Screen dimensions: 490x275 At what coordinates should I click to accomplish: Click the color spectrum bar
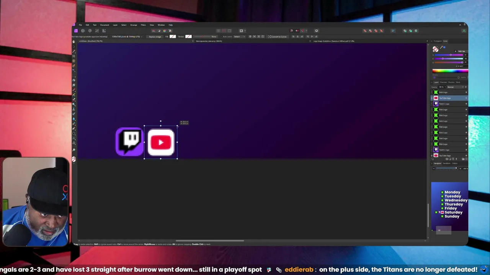click(x=450, y=71)
